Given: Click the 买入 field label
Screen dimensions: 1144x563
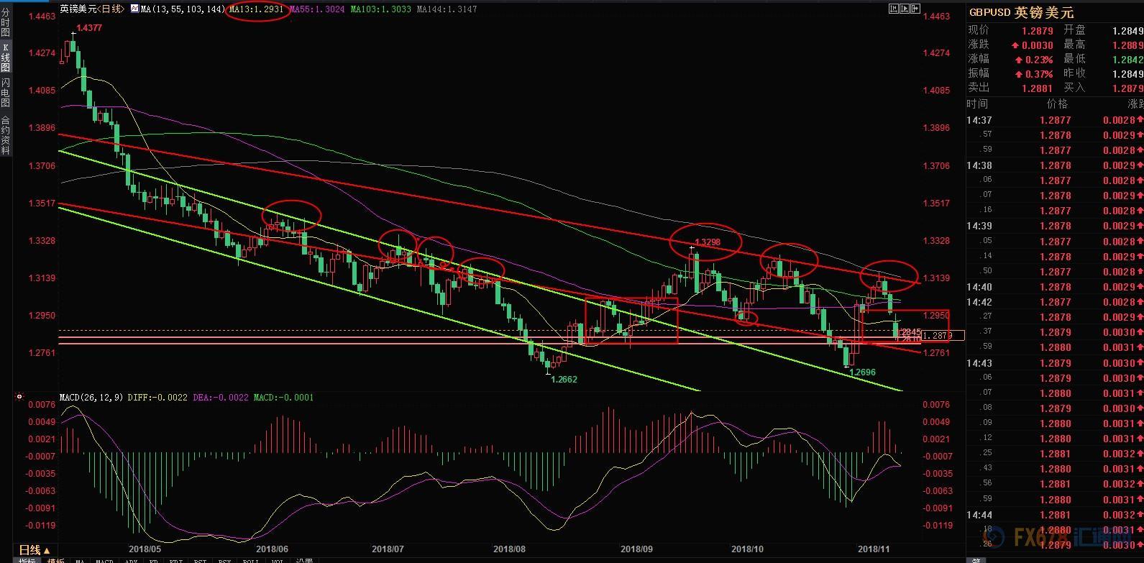Looking at the screenshot, I should (1075, 88).
